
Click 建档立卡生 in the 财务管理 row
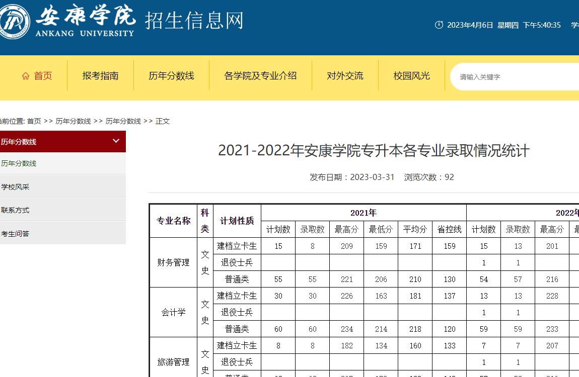(237, 246)
